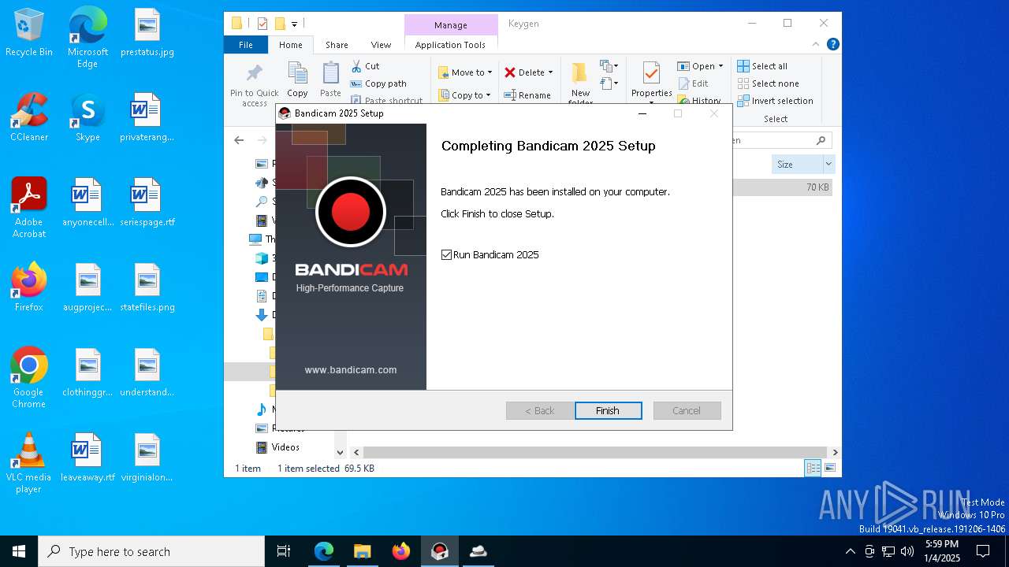The width and height of the screenshot is (1009, 567).
Task: Select clothinggr... image on desktop
Action: point(87,373)
